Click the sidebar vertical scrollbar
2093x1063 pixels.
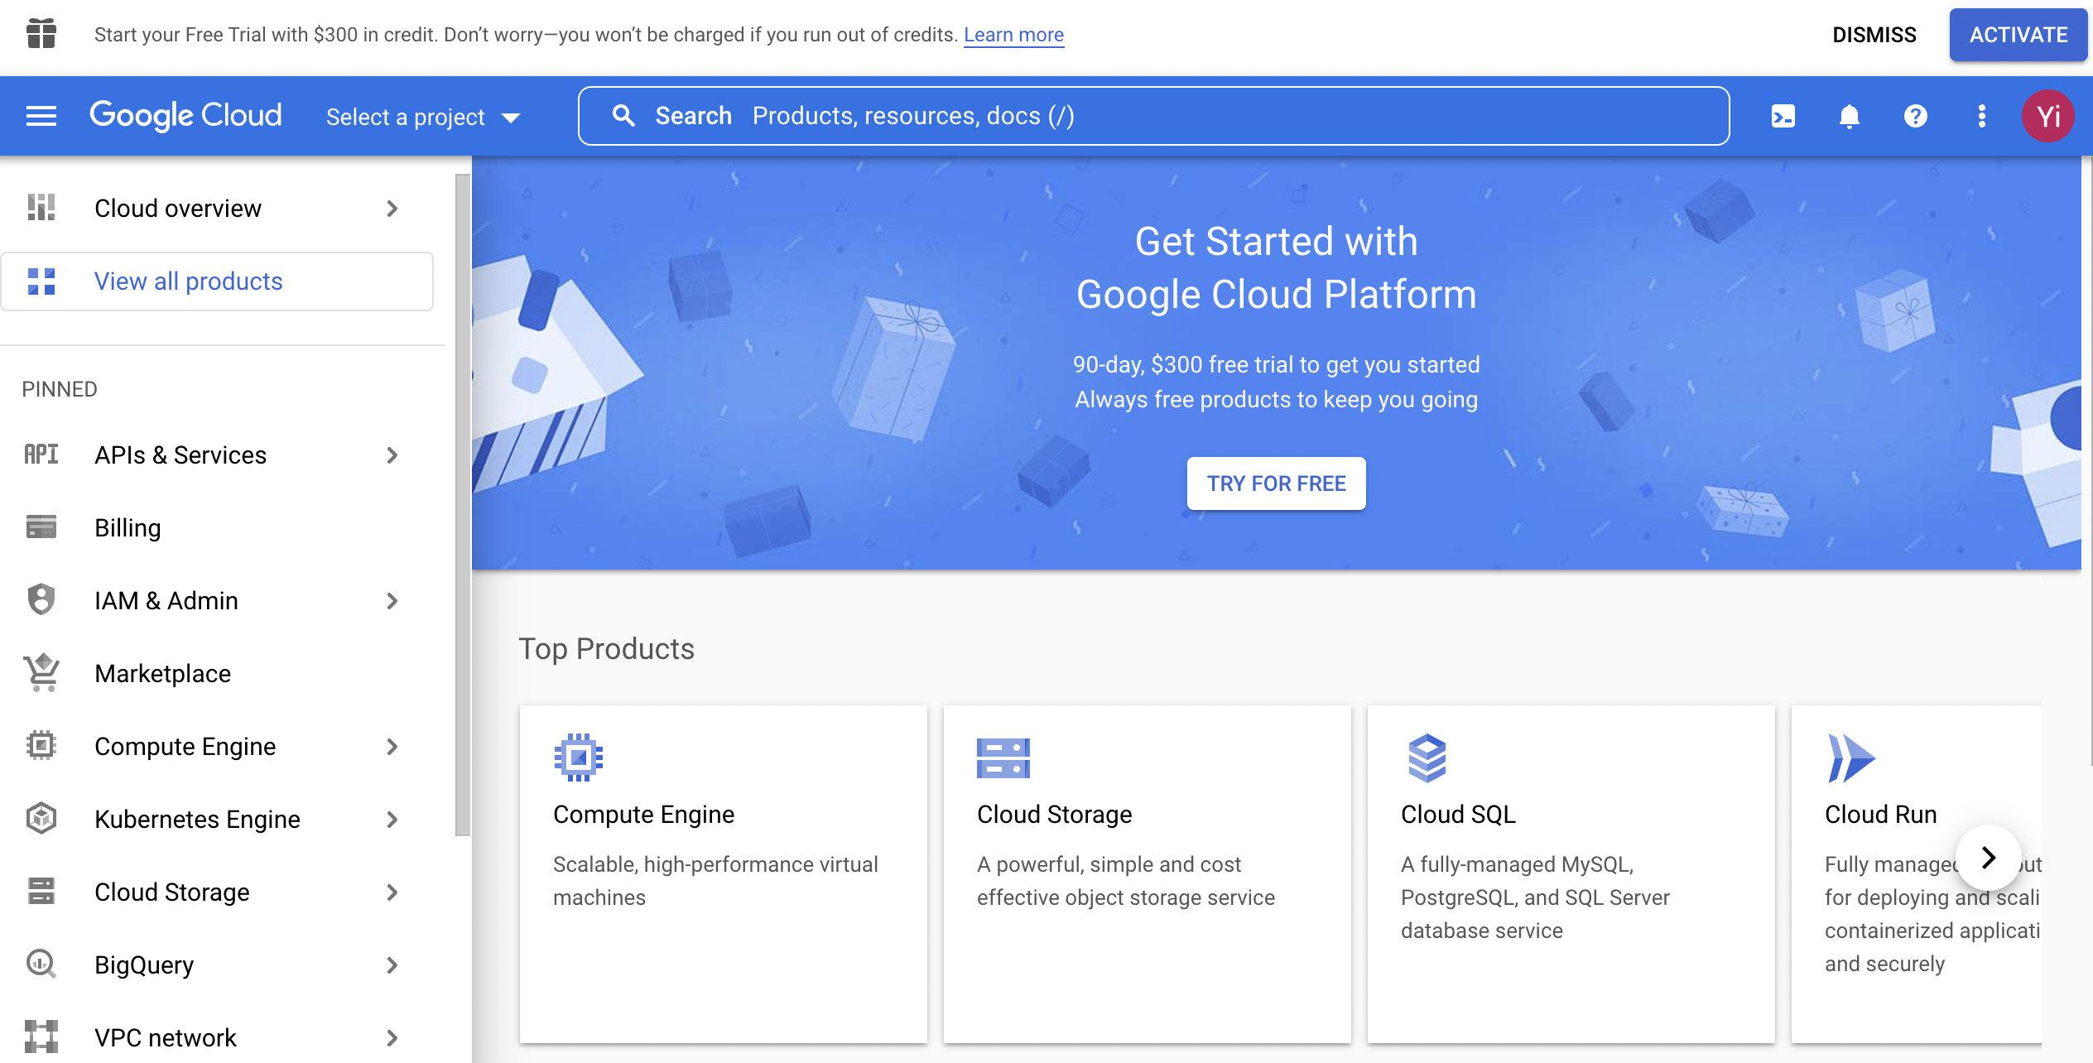point(463,505)
